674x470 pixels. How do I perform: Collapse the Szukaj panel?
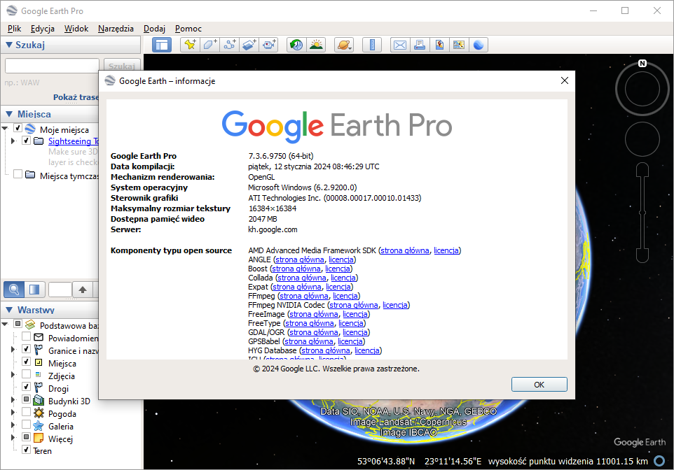[x=8, y=45]
